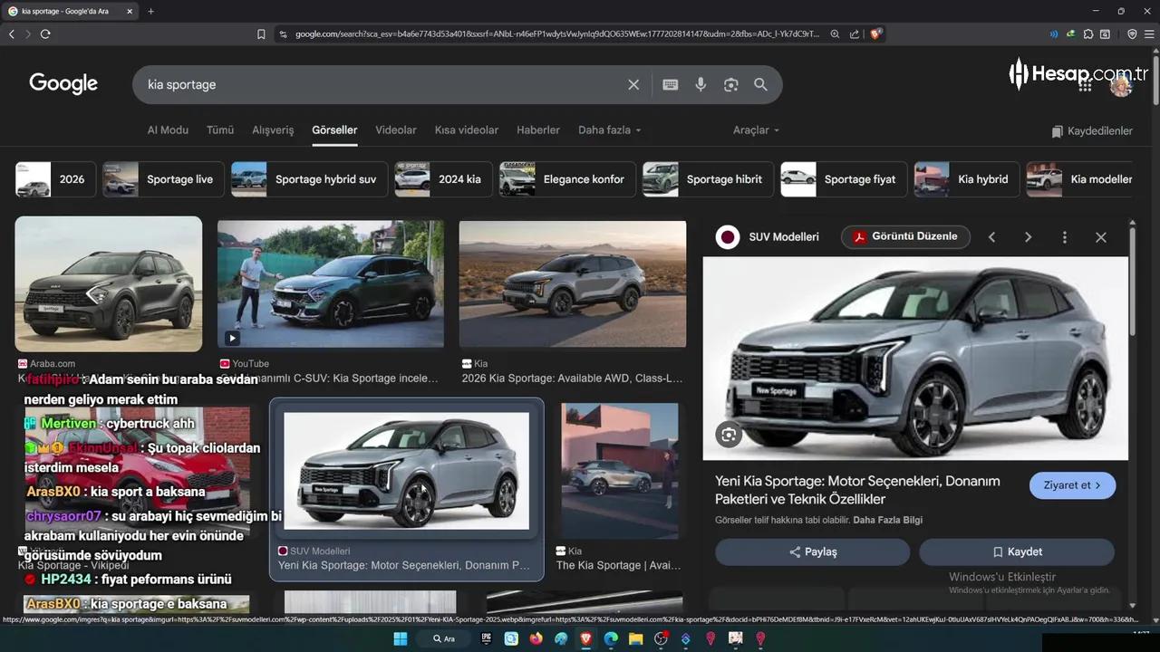Start voice search with the microphone icon
This screenshot has height=652, width=1160.
point(701,84)
